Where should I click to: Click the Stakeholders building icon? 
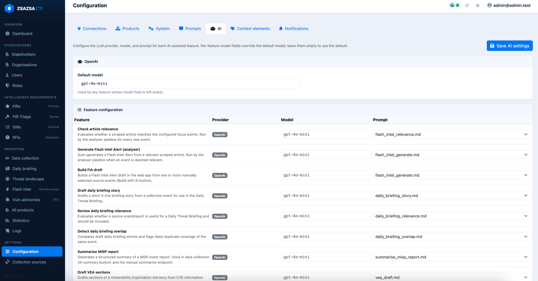click(x=7, y=54)
